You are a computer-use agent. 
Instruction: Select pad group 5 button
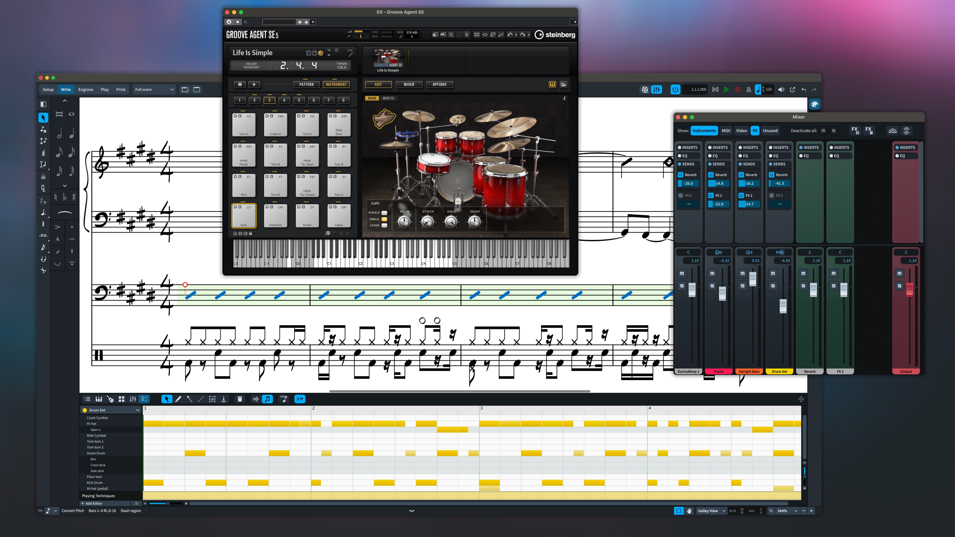[299, 100]
